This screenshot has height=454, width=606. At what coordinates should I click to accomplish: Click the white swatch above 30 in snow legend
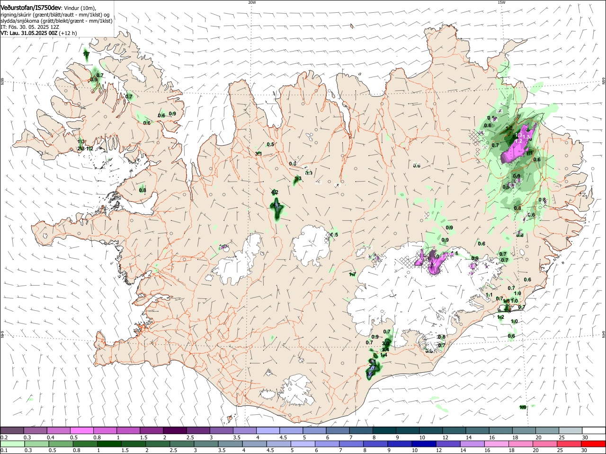point(594,430)
